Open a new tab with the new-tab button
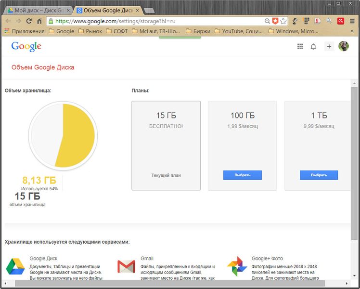Viewport: 360px width, 289px height. pyautogui.click(x=149, y=11)
